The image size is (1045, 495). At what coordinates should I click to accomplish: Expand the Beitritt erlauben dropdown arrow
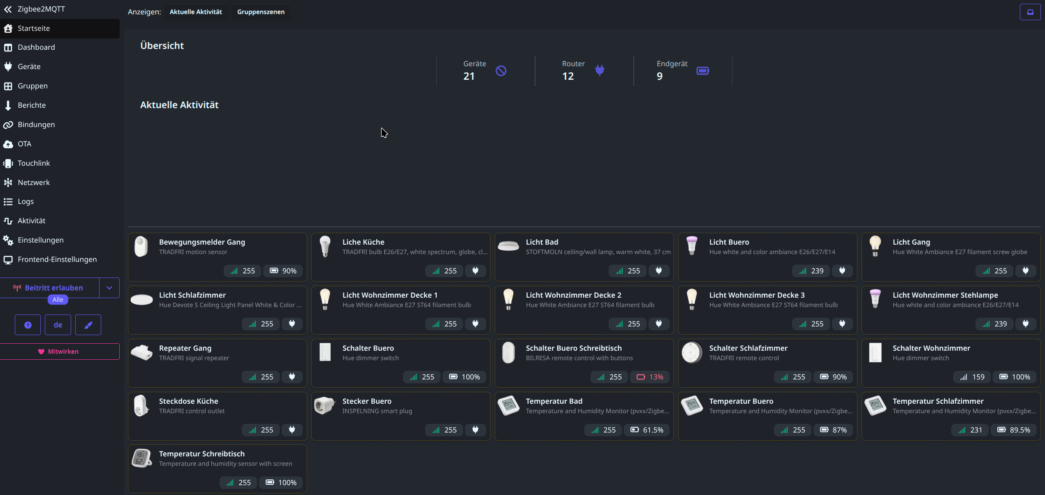pyautogui.click(x=109, y=288)
